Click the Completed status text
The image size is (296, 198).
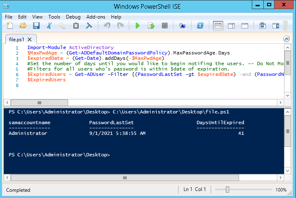(x=18, y=190)
